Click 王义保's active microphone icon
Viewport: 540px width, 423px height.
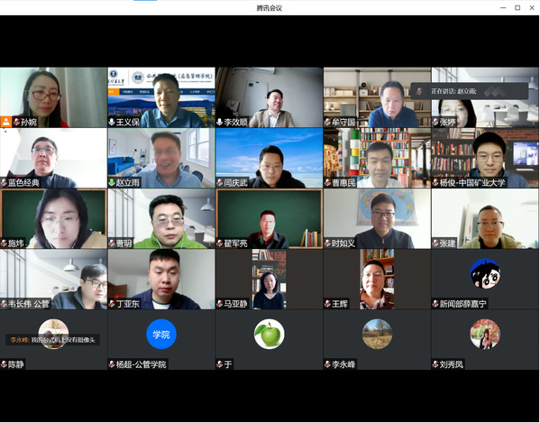coord(112,122)
